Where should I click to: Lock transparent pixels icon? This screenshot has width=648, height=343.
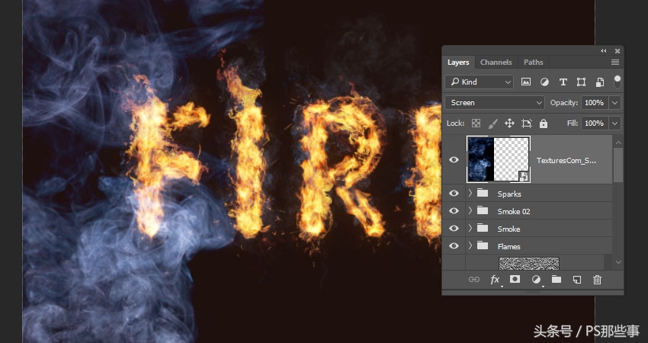click(x=476, y=123)
